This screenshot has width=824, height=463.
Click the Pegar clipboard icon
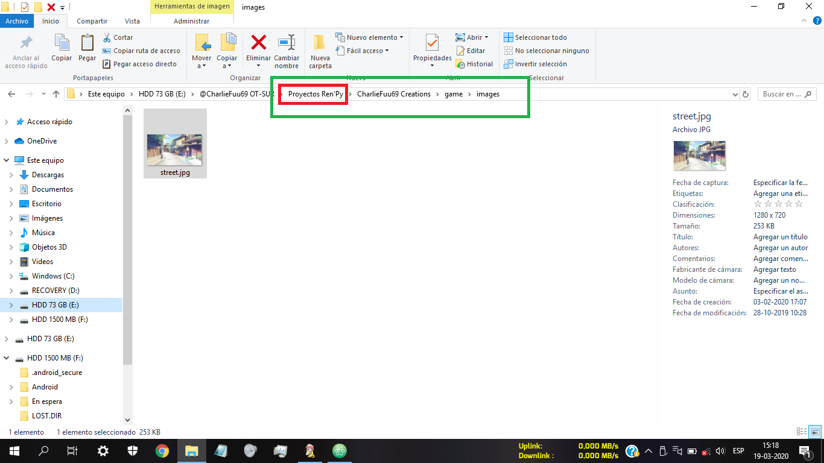[x=87, y=43]
